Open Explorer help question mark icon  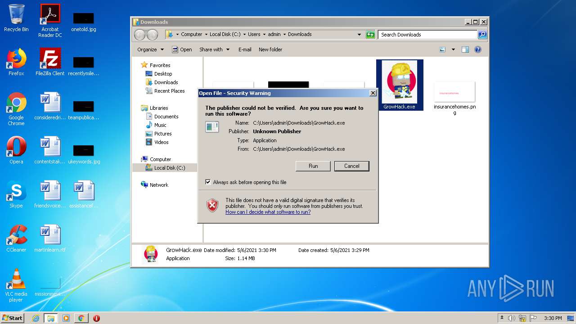click(x=478, y=49)
